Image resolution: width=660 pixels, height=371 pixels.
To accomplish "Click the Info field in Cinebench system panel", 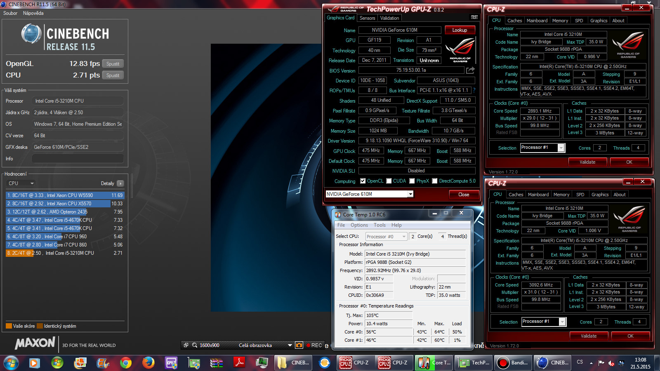I will tap(78, 158).
